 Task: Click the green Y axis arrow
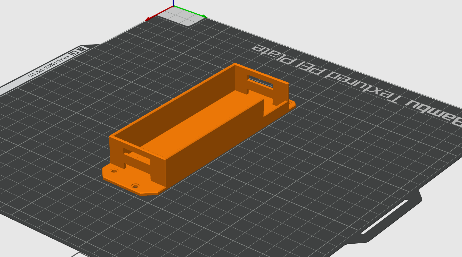(x=191, y=12)
